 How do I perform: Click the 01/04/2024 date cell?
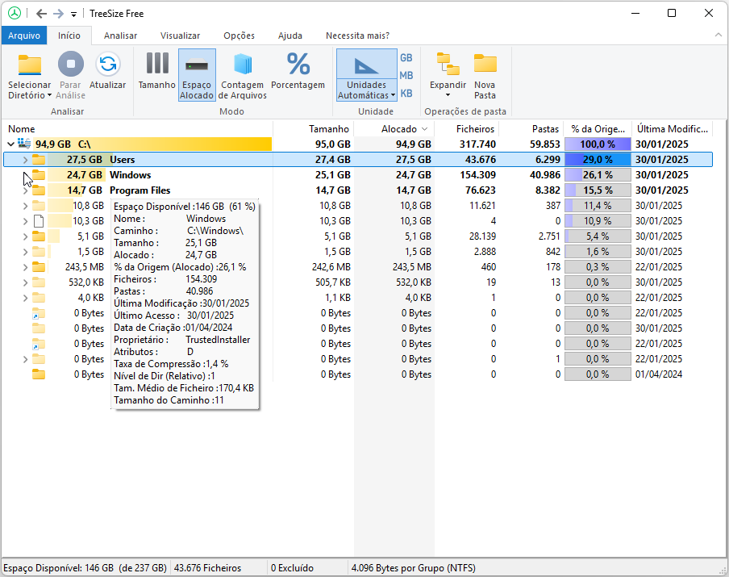tap(659, 374)
